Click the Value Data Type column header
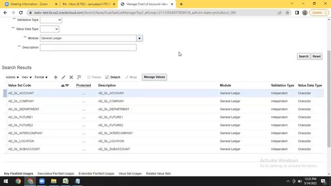Screen dimensions: 331x186 pyautogui.click(x=310, y=85)
